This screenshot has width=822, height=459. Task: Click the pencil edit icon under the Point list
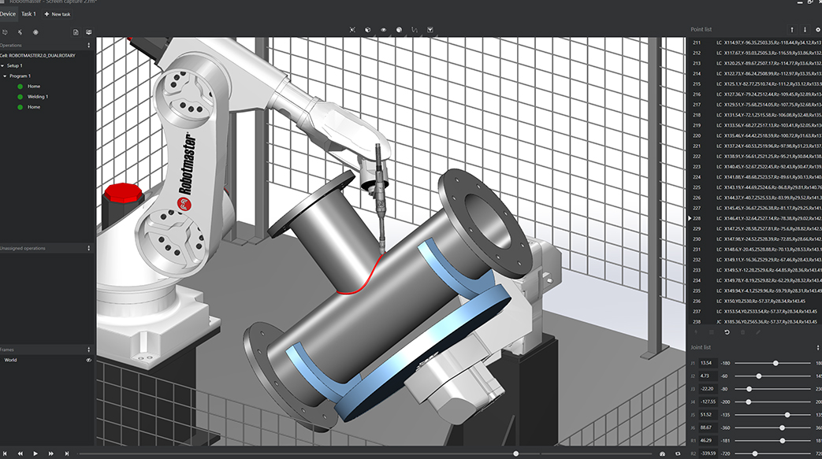point(758,332)
